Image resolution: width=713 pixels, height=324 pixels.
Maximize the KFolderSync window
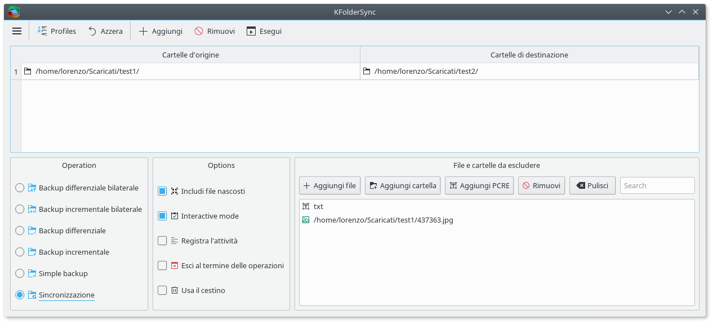[x=682, y=12]
